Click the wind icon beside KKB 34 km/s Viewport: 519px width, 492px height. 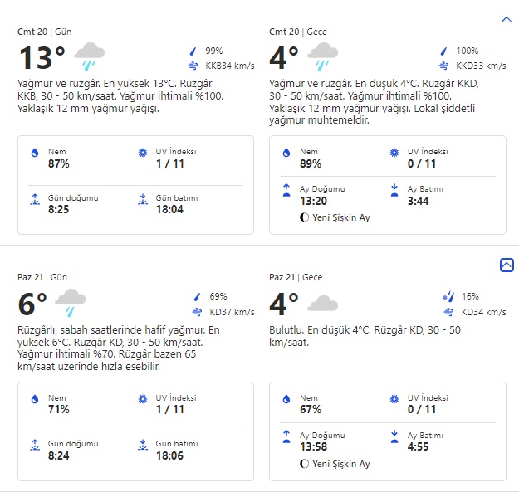coord(193,66)
